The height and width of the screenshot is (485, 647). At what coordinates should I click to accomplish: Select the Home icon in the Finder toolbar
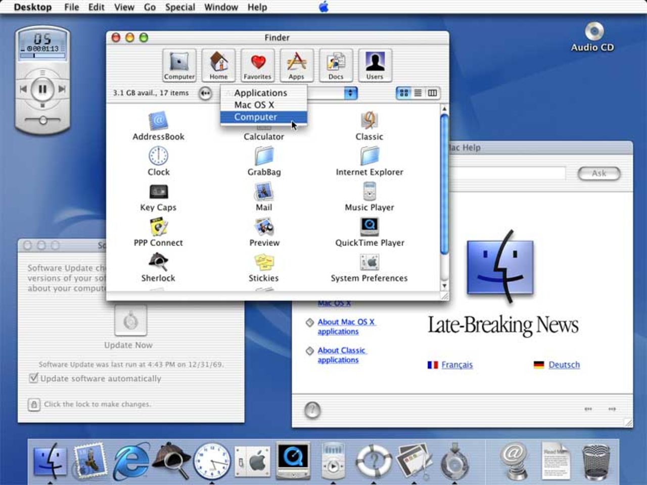pos(218,65)
